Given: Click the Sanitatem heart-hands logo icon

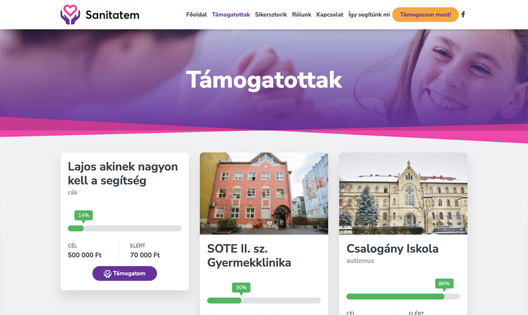Looking at the screenshot, I should [70, 14].
